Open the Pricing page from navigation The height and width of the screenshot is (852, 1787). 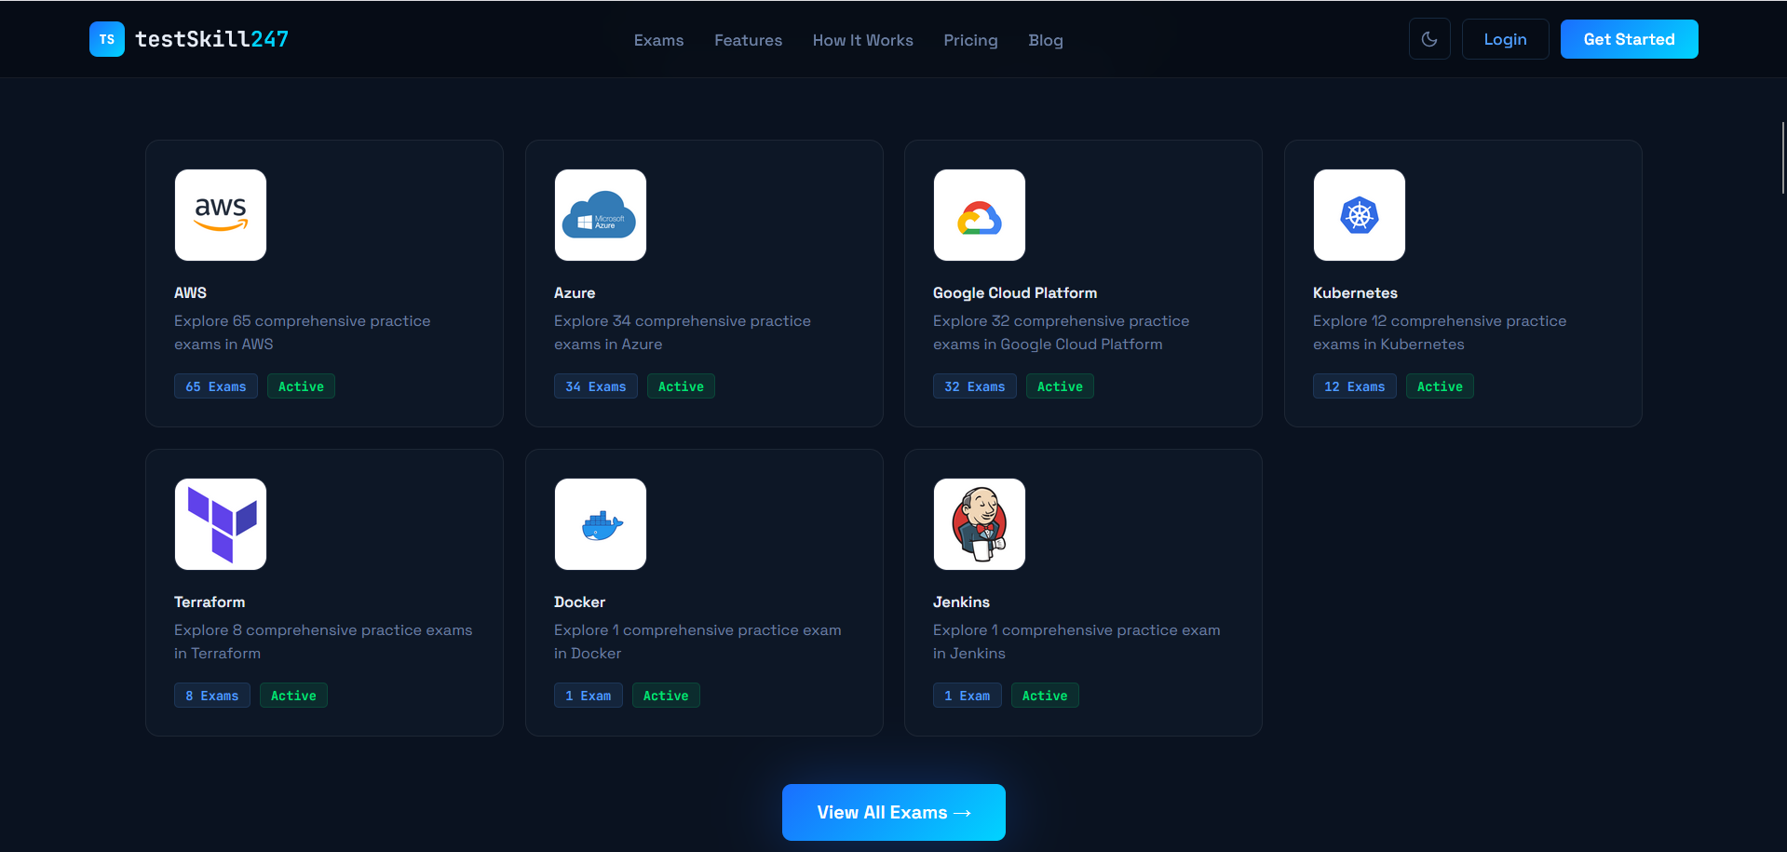click(x=970, y=40)
